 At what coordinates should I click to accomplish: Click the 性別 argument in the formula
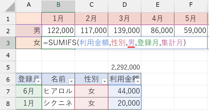(118, 43)
